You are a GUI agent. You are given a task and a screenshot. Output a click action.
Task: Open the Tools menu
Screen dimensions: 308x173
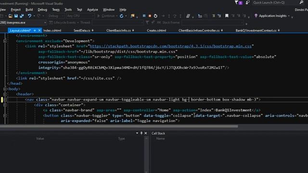tap(68, 10)
